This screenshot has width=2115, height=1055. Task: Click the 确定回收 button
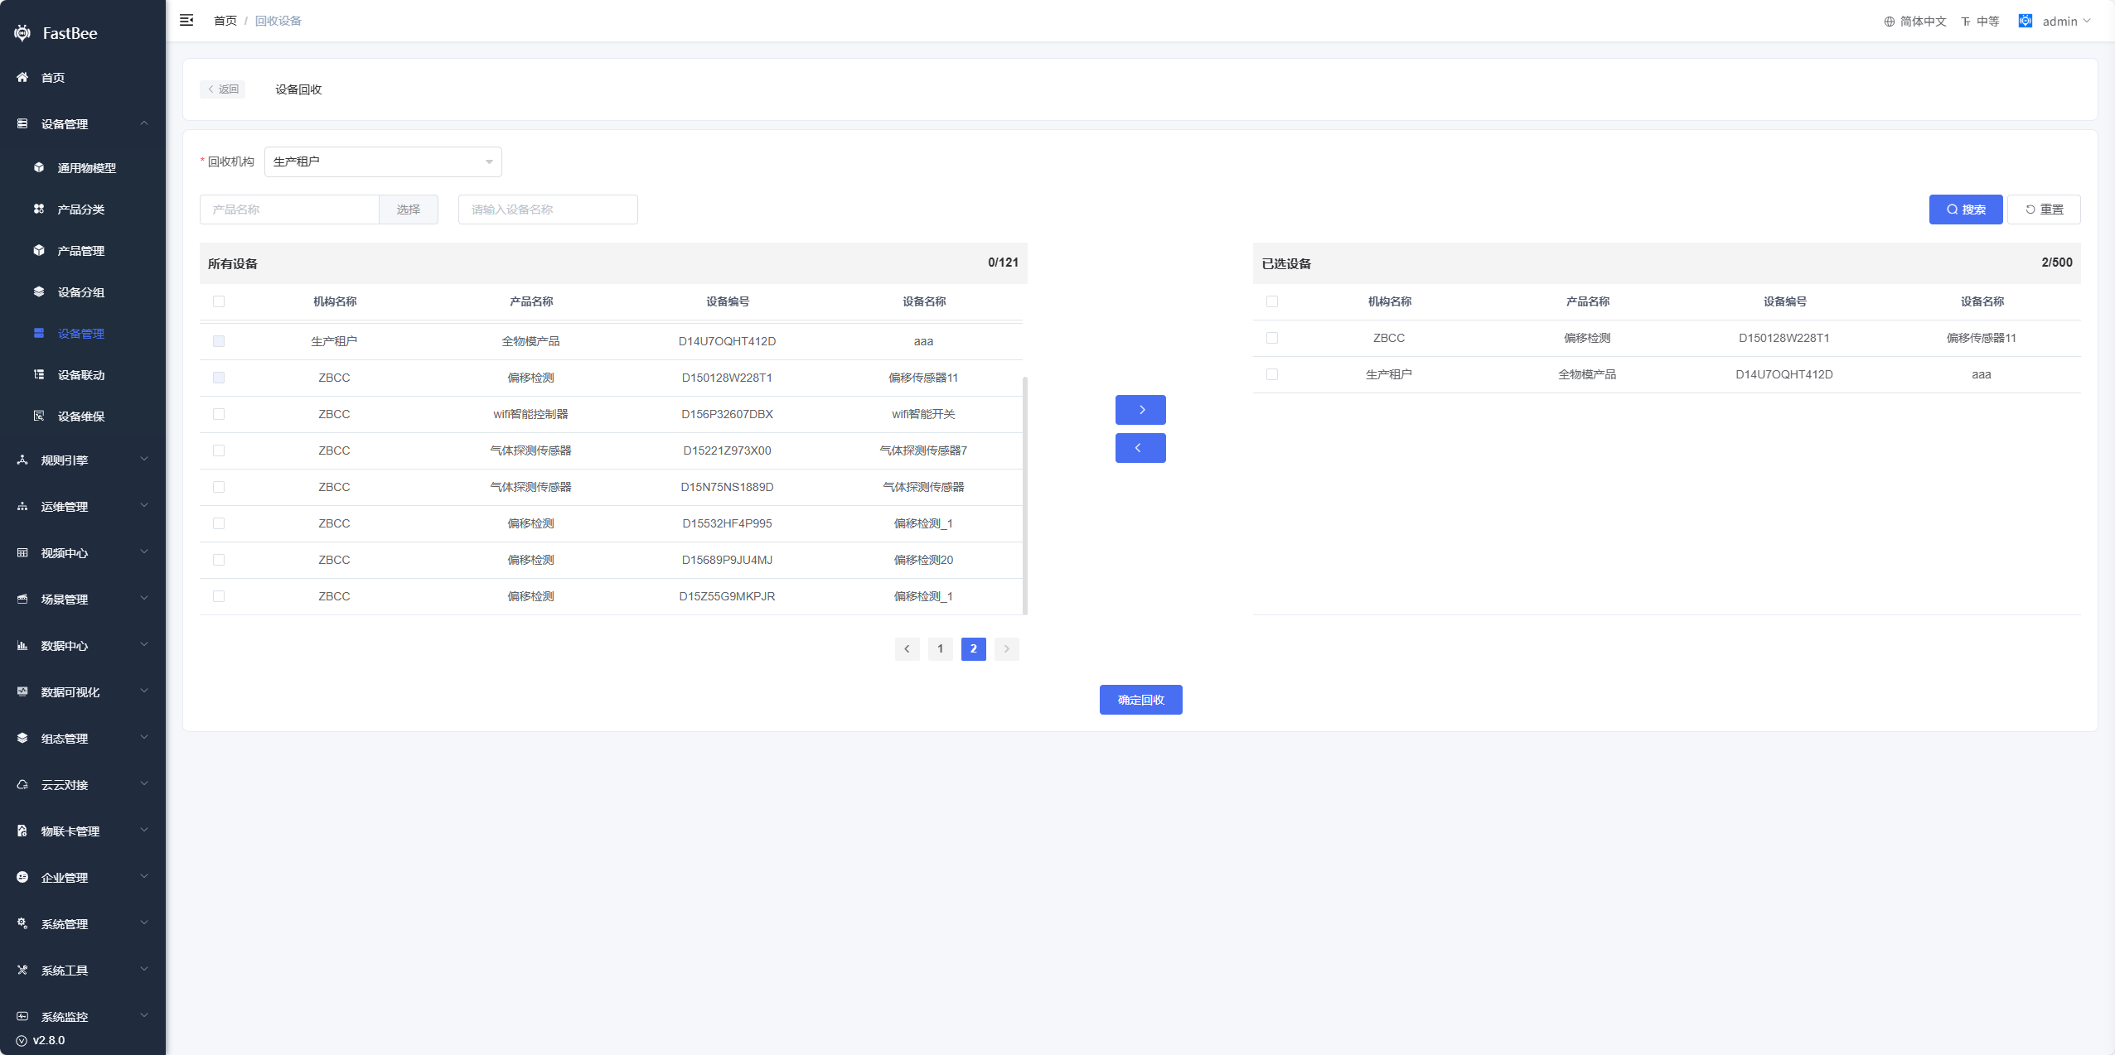click(x=1140, y=700)
